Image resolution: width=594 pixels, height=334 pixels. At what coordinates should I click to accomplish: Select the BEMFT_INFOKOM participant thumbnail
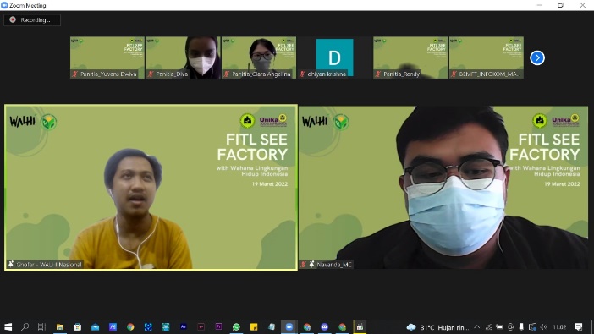click(x=486, y=57)
